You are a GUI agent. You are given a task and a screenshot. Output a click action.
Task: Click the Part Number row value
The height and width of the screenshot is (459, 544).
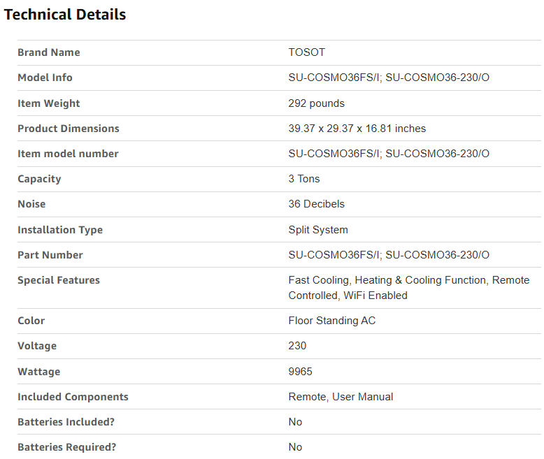point(389,255)
